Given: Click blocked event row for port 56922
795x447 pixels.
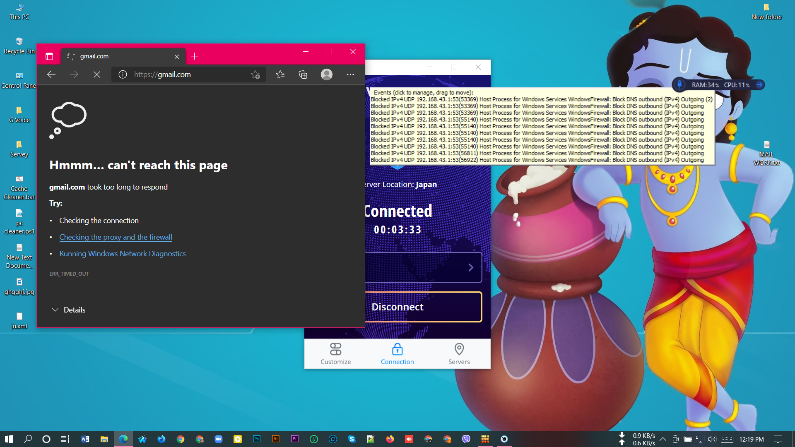Looking at the screenshot, I should 537,160.
